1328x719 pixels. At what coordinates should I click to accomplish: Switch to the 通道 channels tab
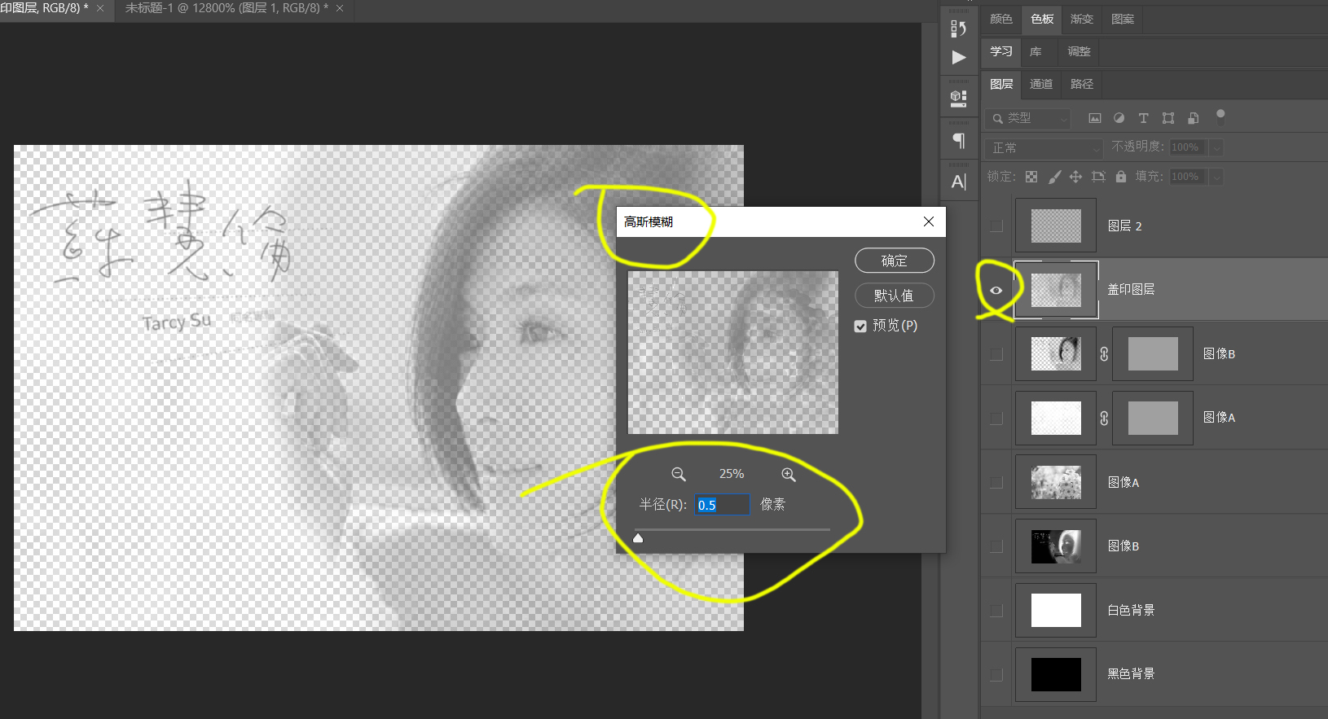tap(1040, 84)
